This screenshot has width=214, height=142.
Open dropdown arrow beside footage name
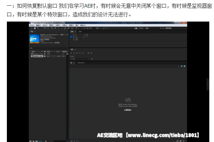click(58, 35)
